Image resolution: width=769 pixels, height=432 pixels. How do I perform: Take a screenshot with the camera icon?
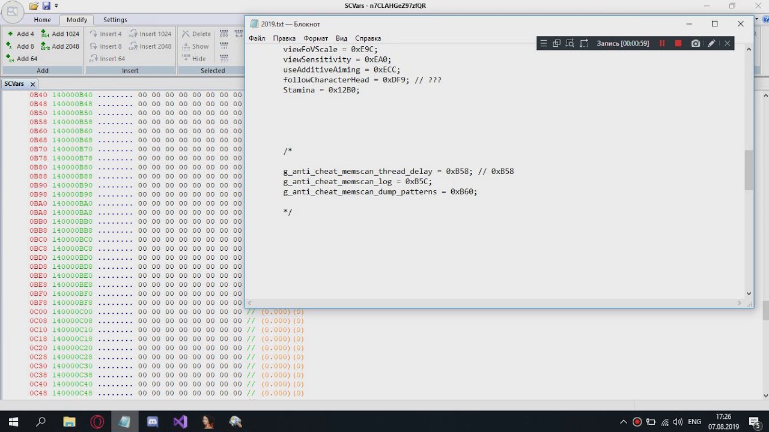pyautogui.click(x=696, y=43)
